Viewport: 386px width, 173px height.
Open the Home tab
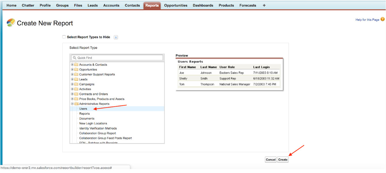(11, 5)
